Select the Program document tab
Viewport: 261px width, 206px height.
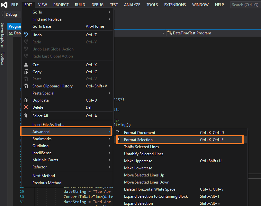(15, 26)
